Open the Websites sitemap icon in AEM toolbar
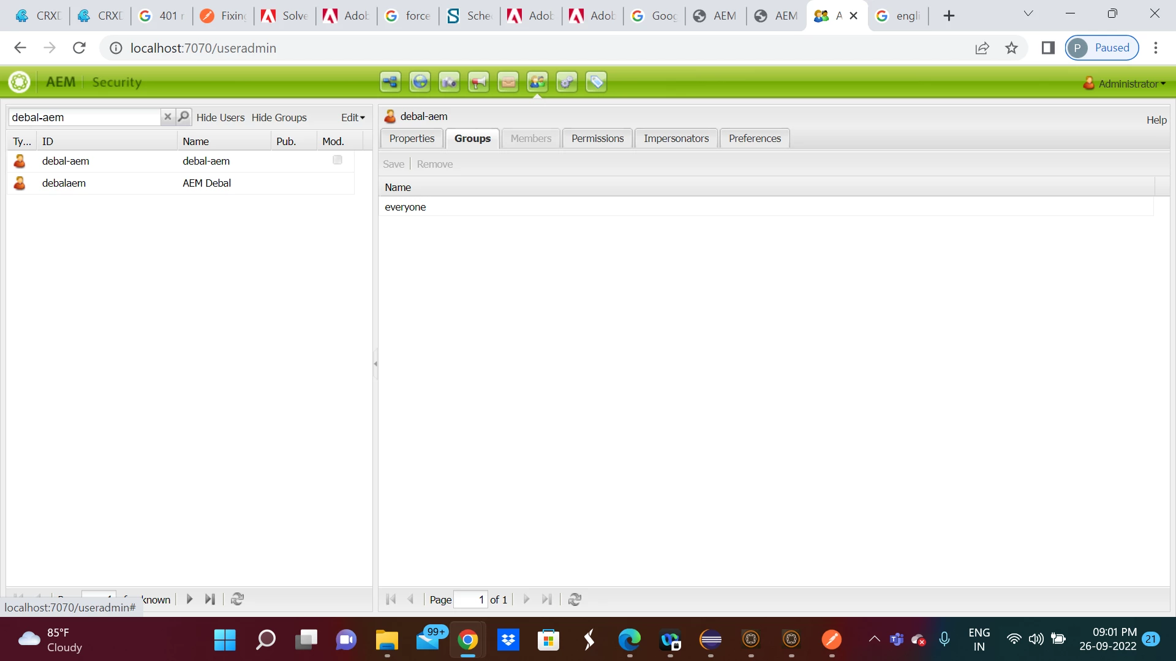Screen dimensions: 1176x661 [x=390, y=82]
